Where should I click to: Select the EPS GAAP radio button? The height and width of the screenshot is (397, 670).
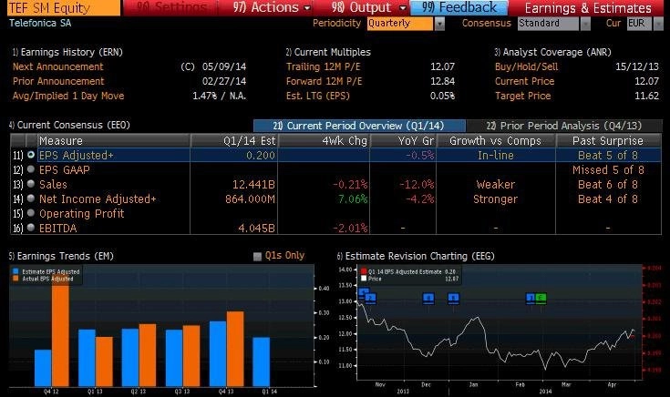point(31,169)
